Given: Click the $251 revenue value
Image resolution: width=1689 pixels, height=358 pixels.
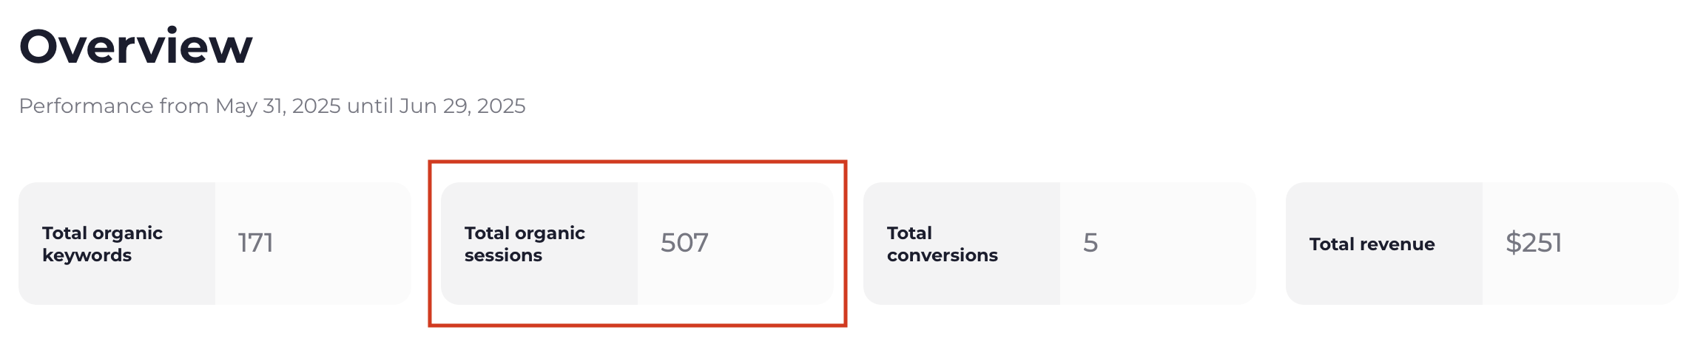Looking at the screenshot, I should (1534, 243).
